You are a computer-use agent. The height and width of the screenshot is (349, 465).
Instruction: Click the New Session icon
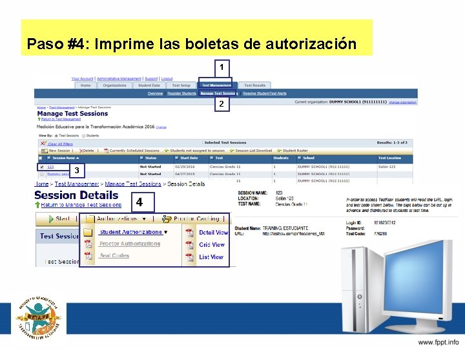(45, 151)
